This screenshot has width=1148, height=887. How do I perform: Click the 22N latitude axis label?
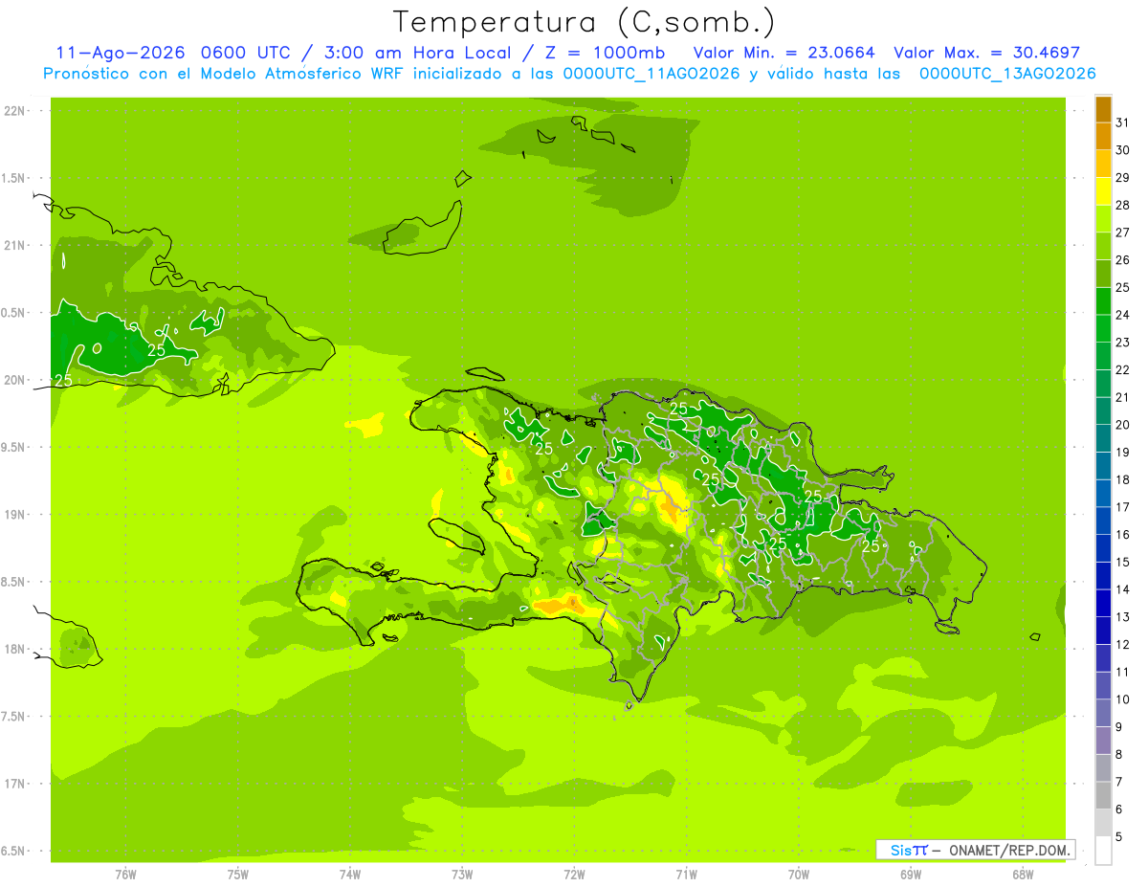pyautogui.click(x=17, y=111)
